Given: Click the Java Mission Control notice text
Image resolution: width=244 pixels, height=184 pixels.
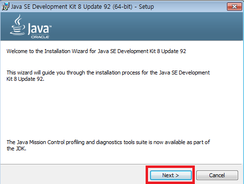Looking at the screenshot, I should pyautogui.click(x=108, y=145).
